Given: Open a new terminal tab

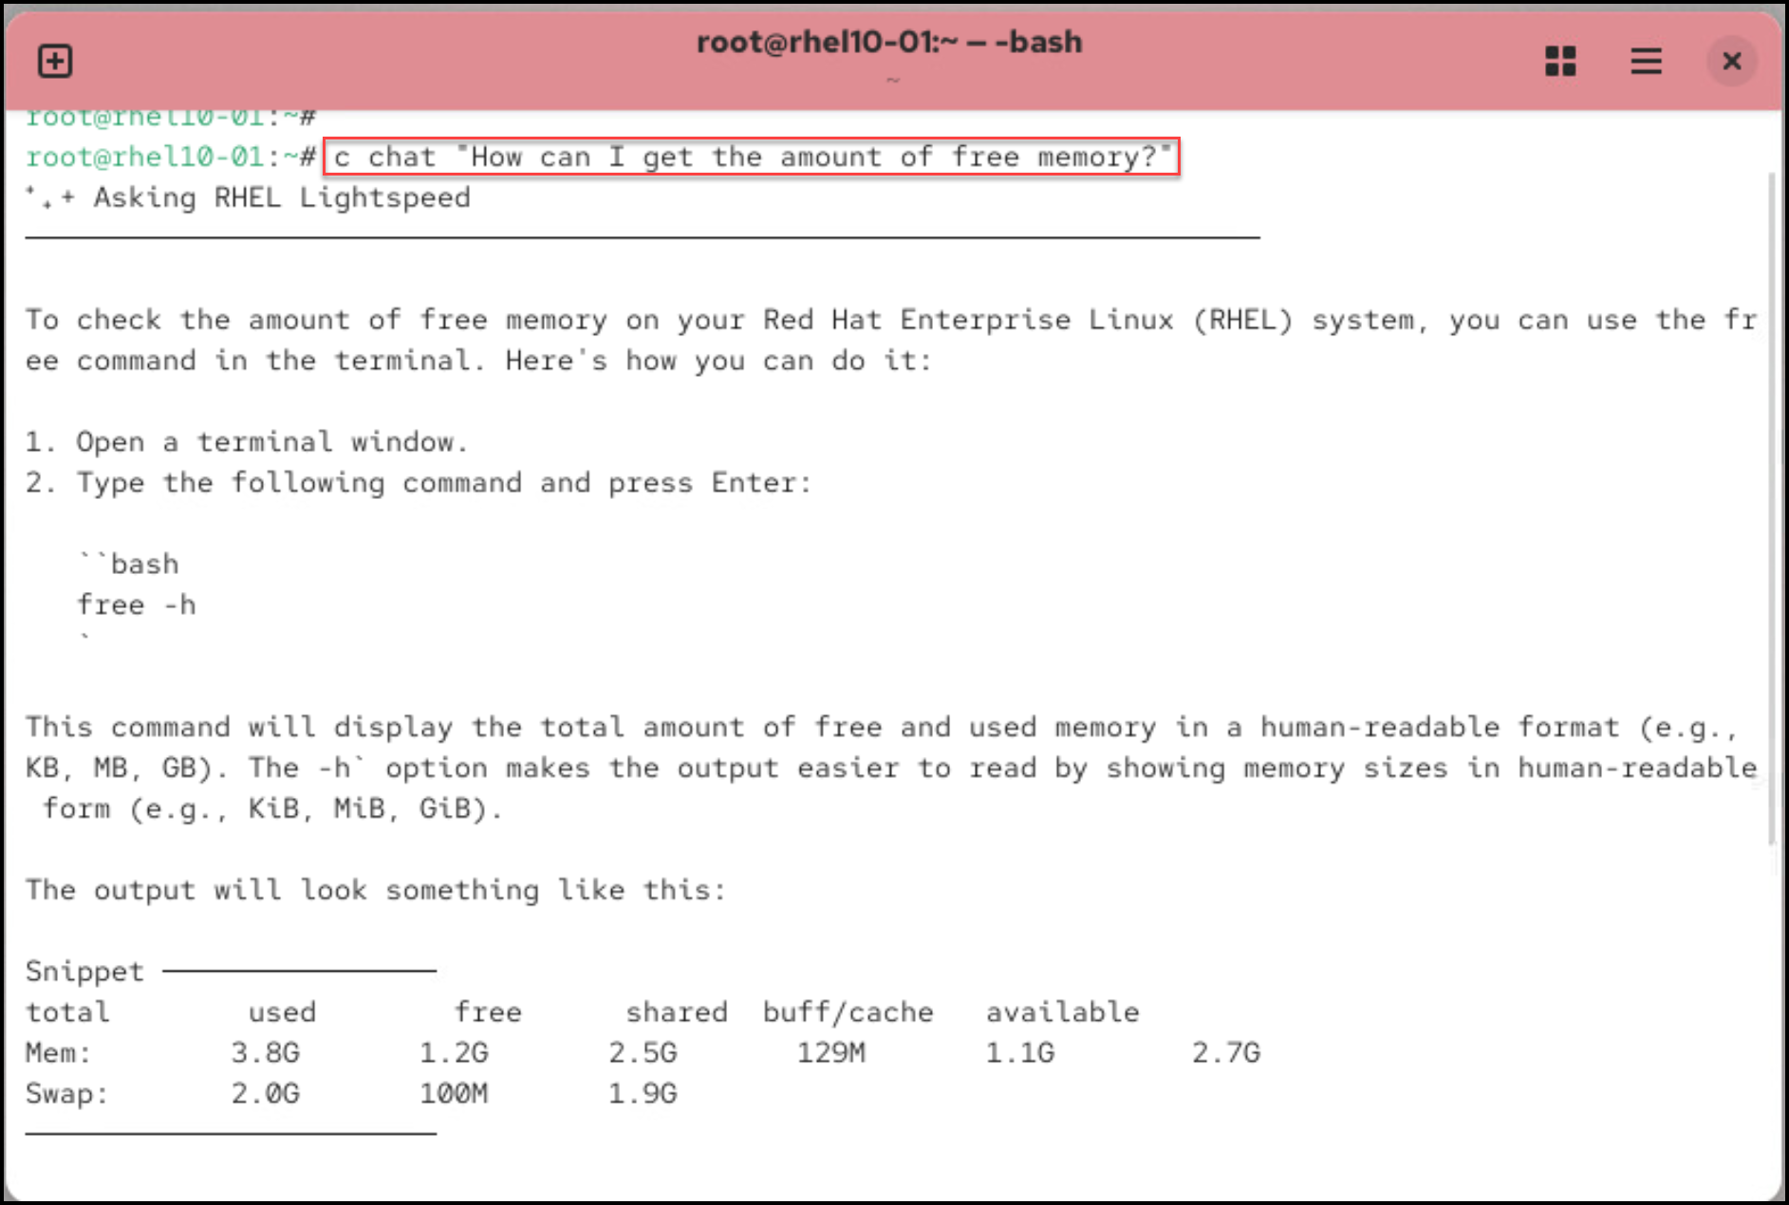Looking at the screenshot, I should point(54,61).
